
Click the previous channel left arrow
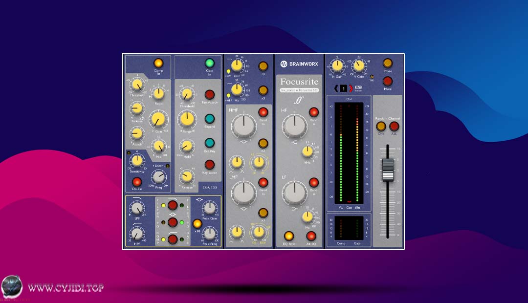tap(336, 88)
